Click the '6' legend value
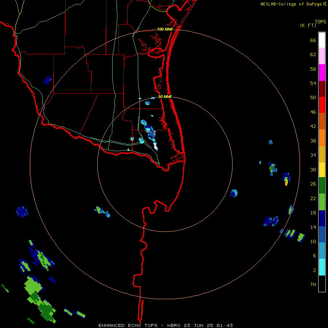 point(315,256)
